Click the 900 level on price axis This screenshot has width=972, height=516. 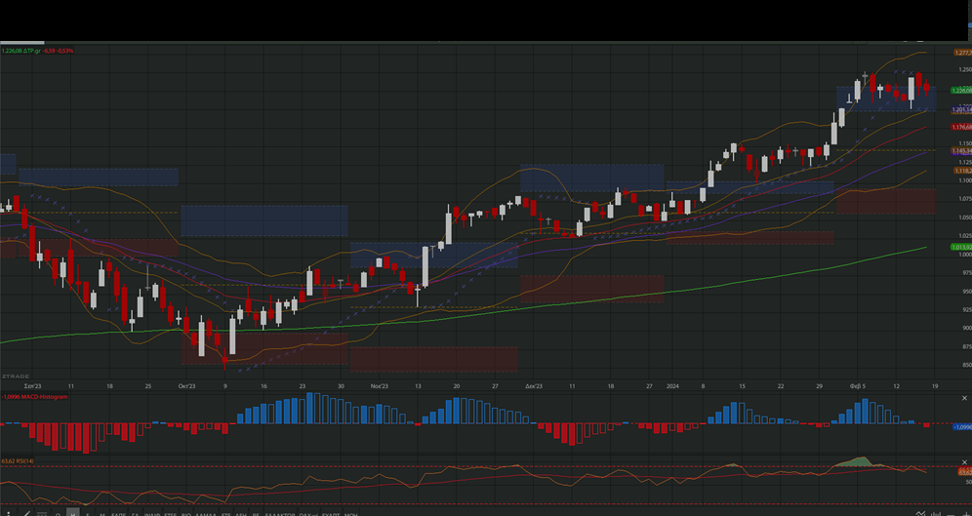[x=966, y=328]
